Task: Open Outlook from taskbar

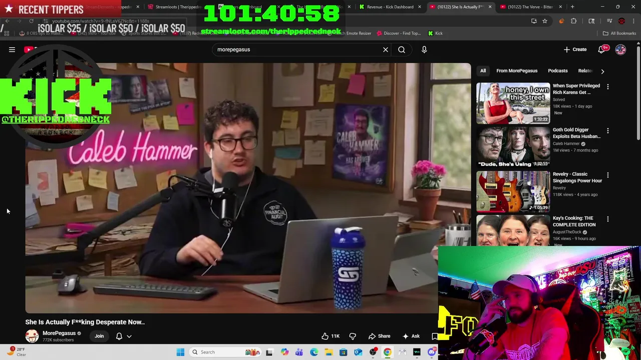Action: (x=358, y=352)
